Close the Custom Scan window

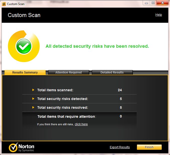click(162, 3)
